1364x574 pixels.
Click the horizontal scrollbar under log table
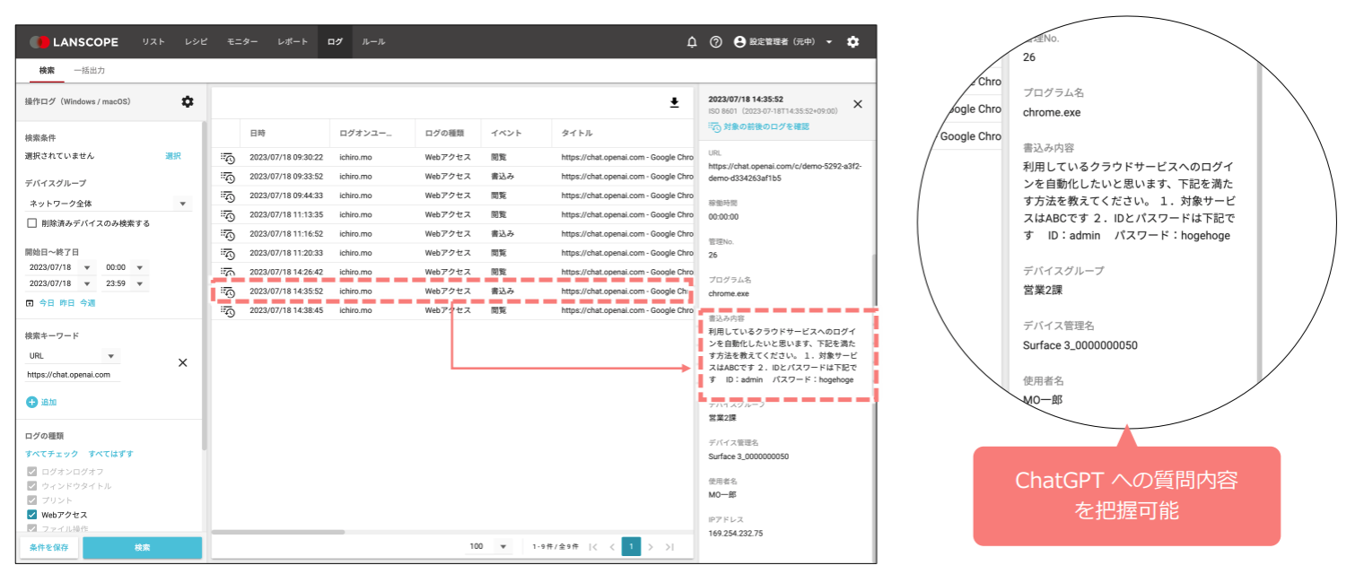(x=278, y=532)
